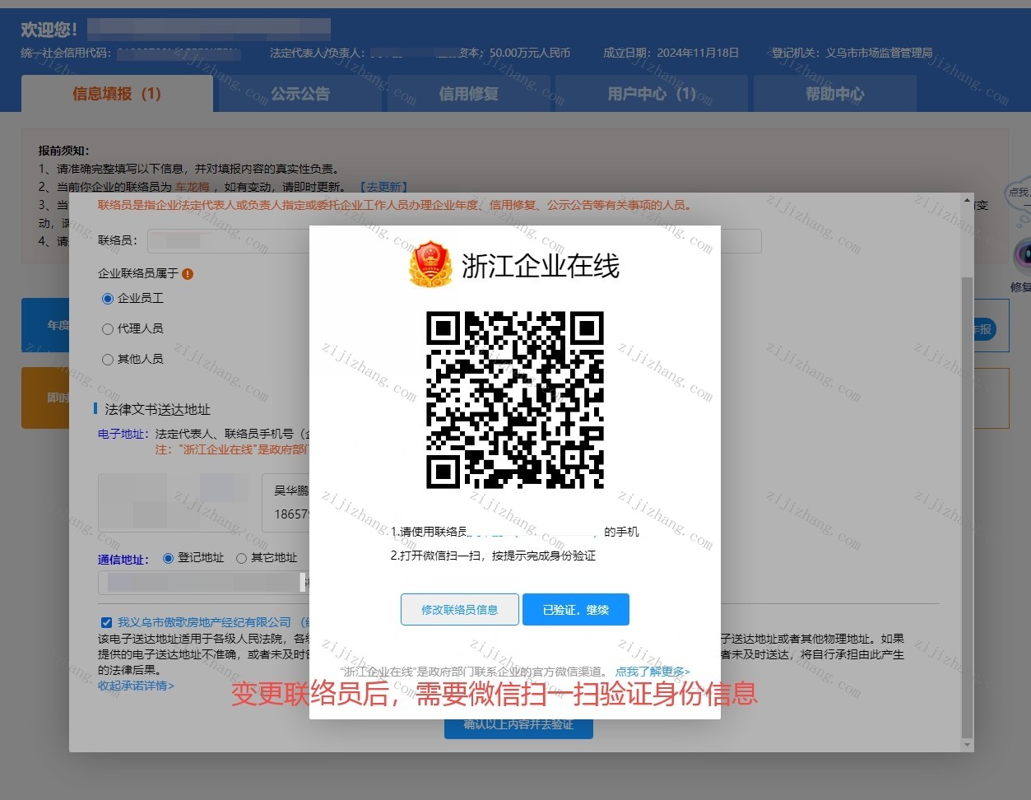Click the 已验证，继续 button
This screenshot has height=800, width=1031.
576,610
